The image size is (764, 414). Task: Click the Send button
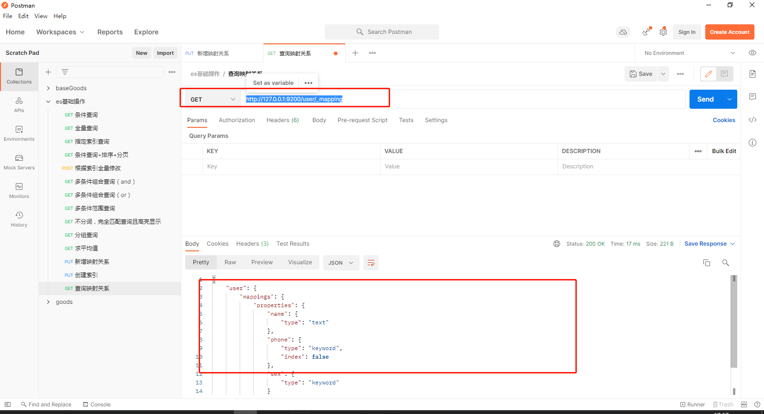[705, 99]
